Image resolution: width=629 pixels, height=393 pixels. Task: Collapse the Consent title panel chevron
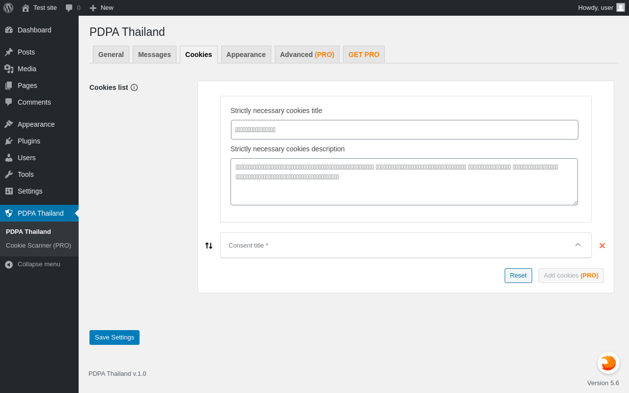[578, 245]
